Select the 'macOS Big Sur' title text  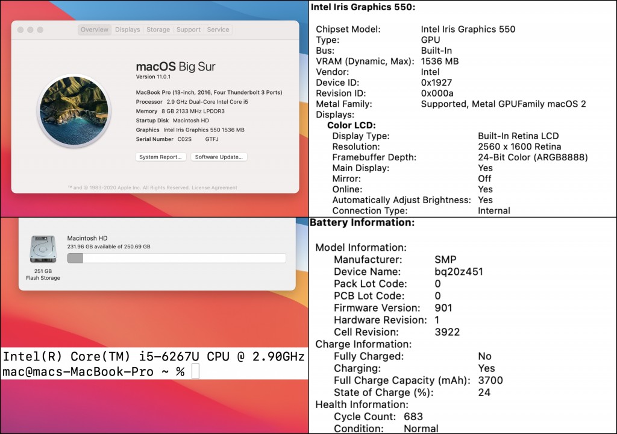(x=175, y=66)
